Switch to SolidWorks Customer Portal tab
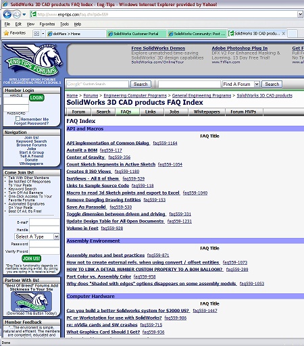Screen dimensions: 304x346 pyautogui.click(x=136, y=34)
